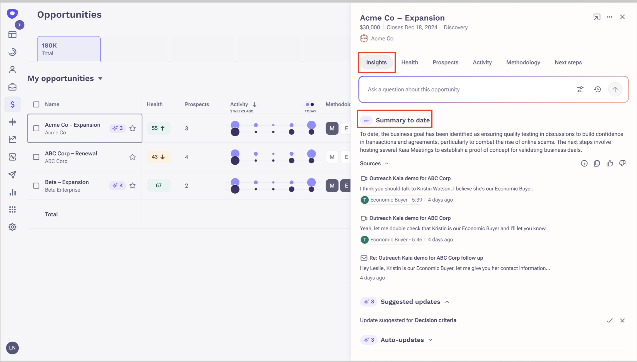The image size is (637, 362).
Task: Check the Beta – Expansion row checkbox
Action: tap(36, 186)
